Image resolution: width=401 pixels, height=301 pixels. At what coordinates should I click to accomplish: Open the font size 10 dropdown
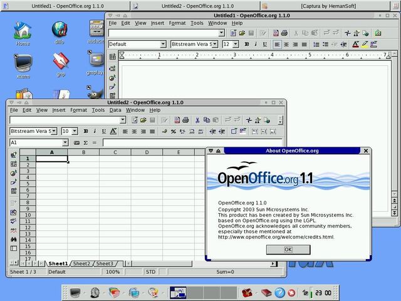[x=75, y=131]
